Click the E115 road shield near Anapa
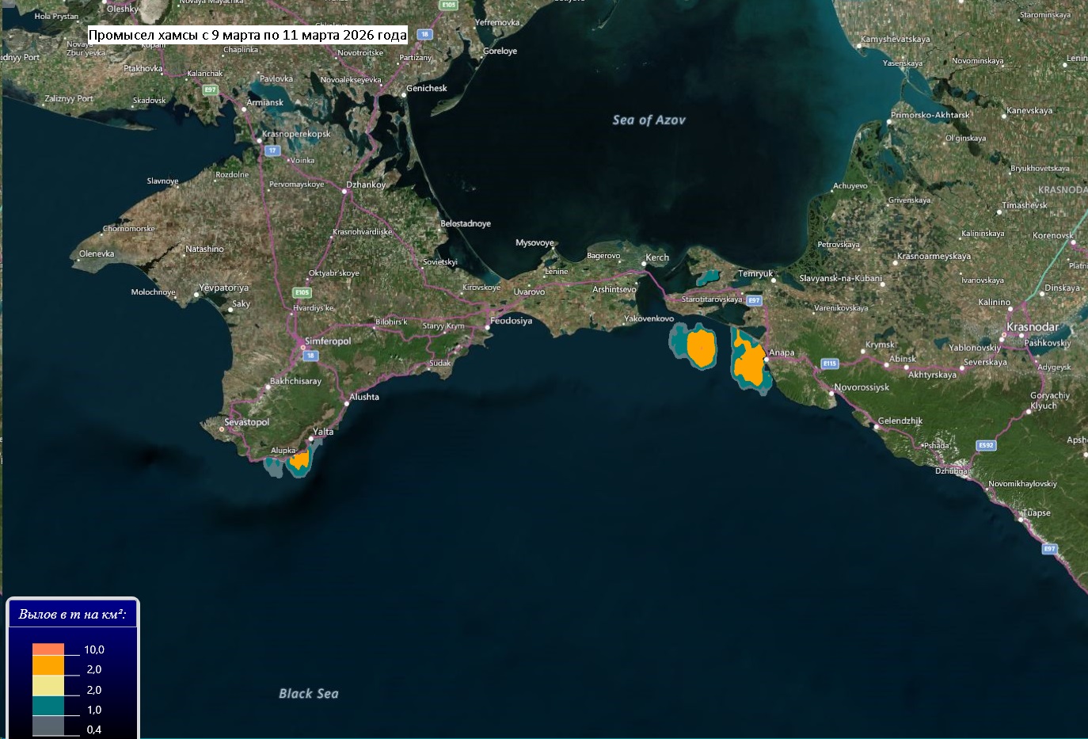Image resolution: width=1088 pixels, height=739 pixels. 829,364
